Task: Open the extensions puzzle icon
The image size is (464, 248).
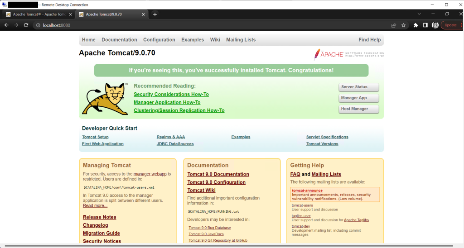Action: [x=416, y=25]
